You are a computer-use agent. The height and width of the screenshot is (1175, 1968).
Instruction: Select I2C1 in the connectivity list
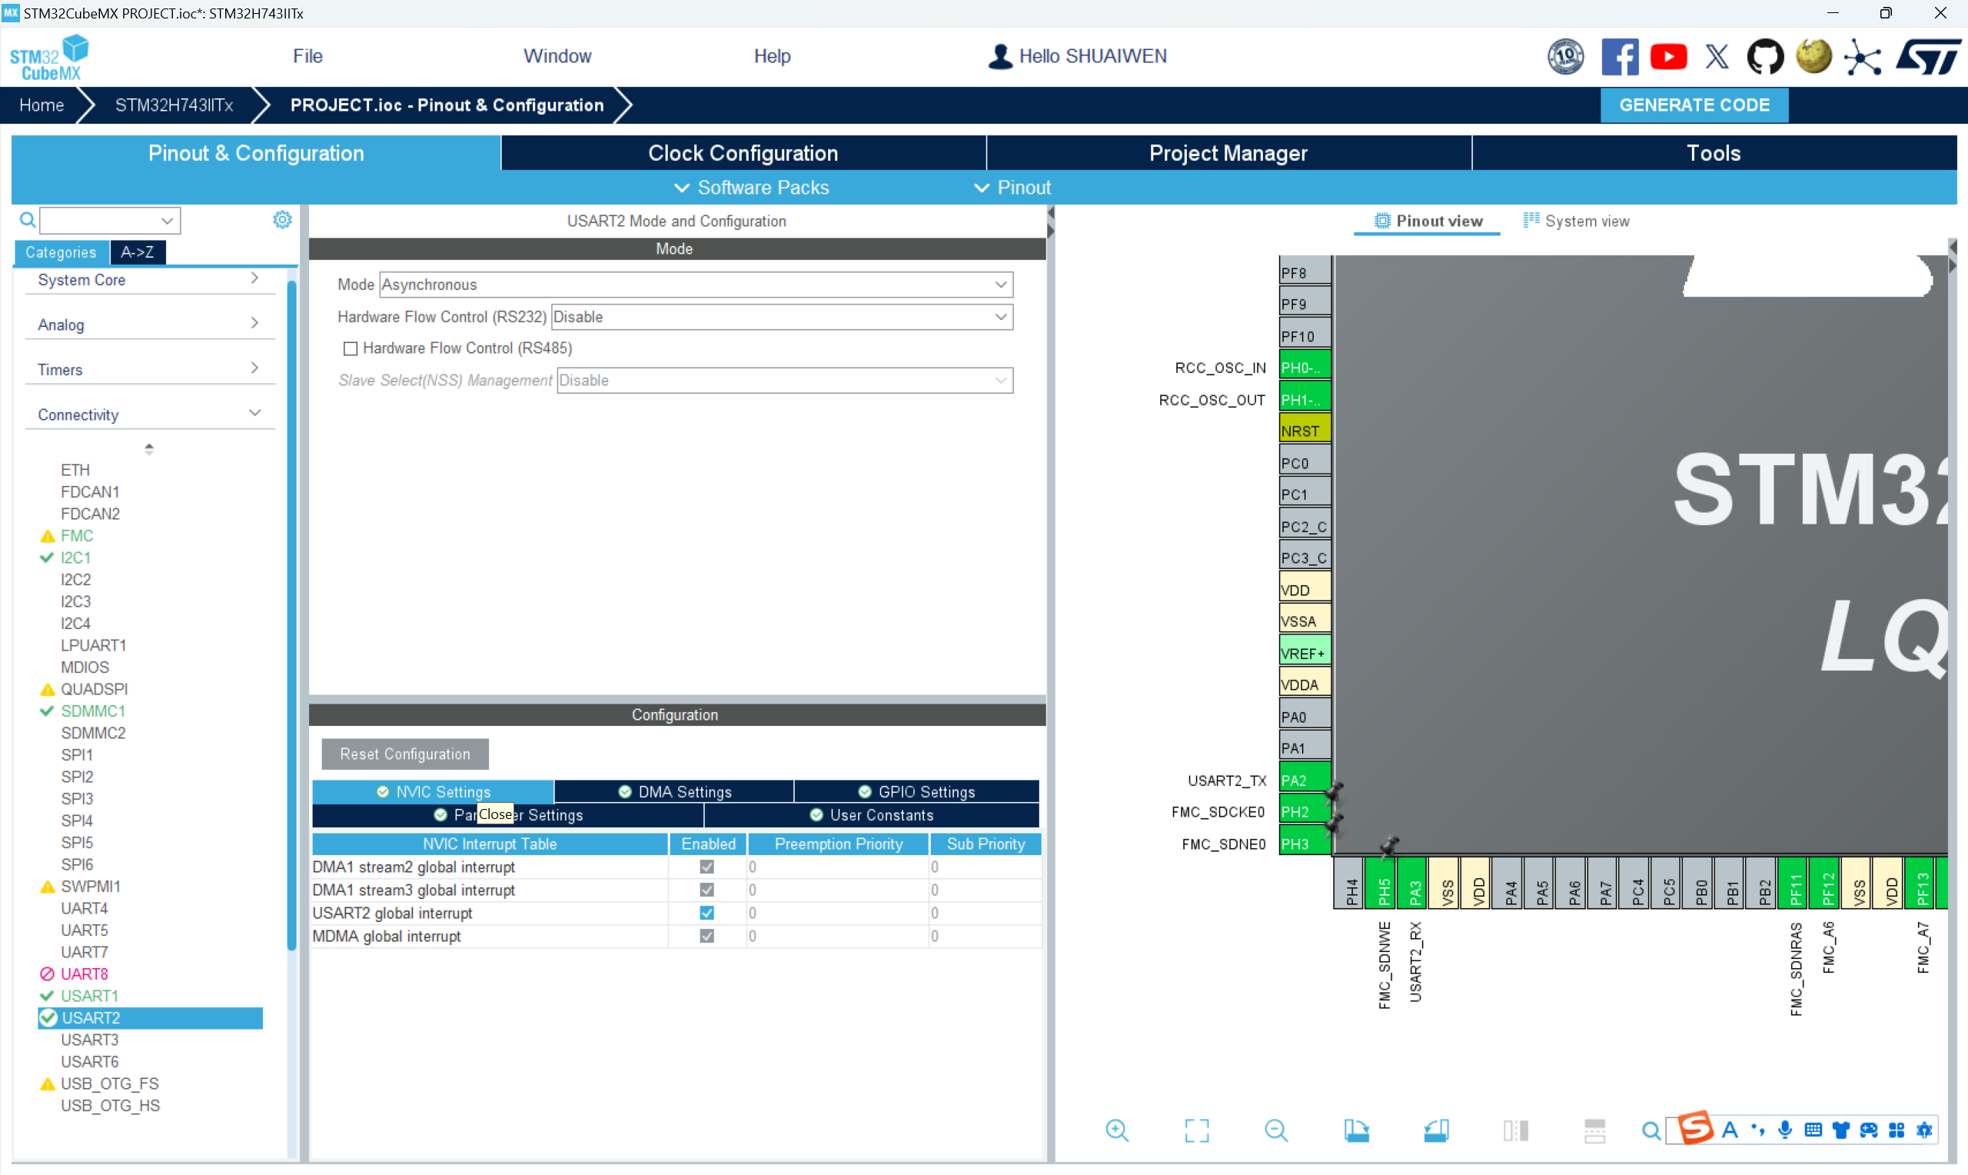[75, 558]
